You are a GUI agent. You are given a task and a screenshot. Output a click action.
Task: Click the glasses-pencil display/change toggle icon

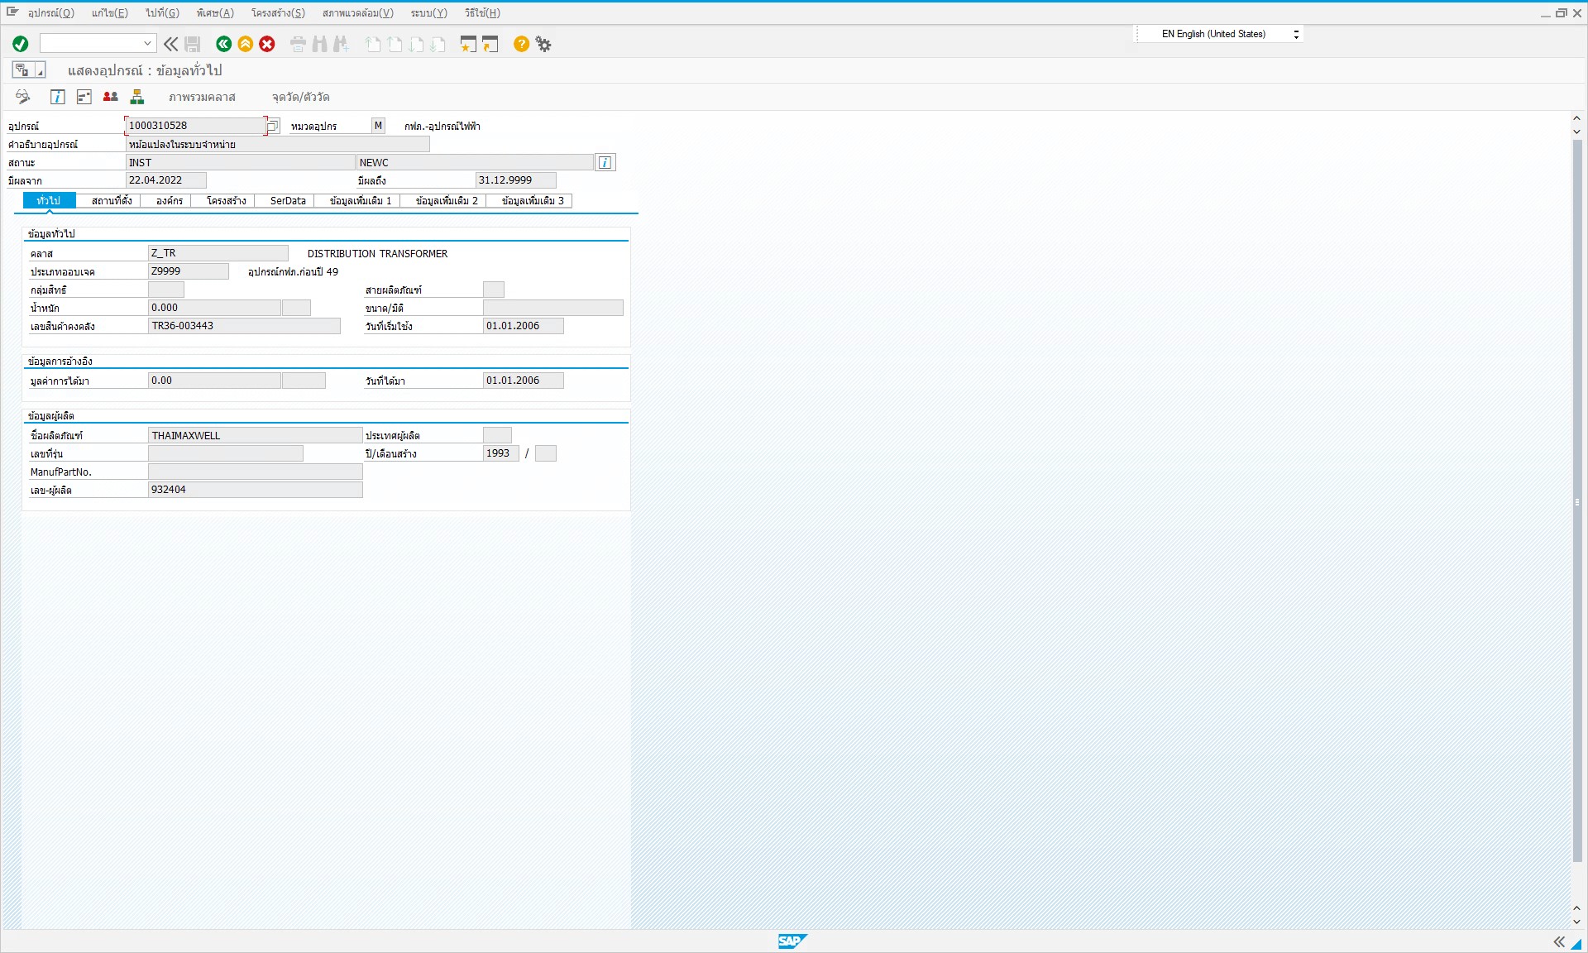tap(23, 97)
